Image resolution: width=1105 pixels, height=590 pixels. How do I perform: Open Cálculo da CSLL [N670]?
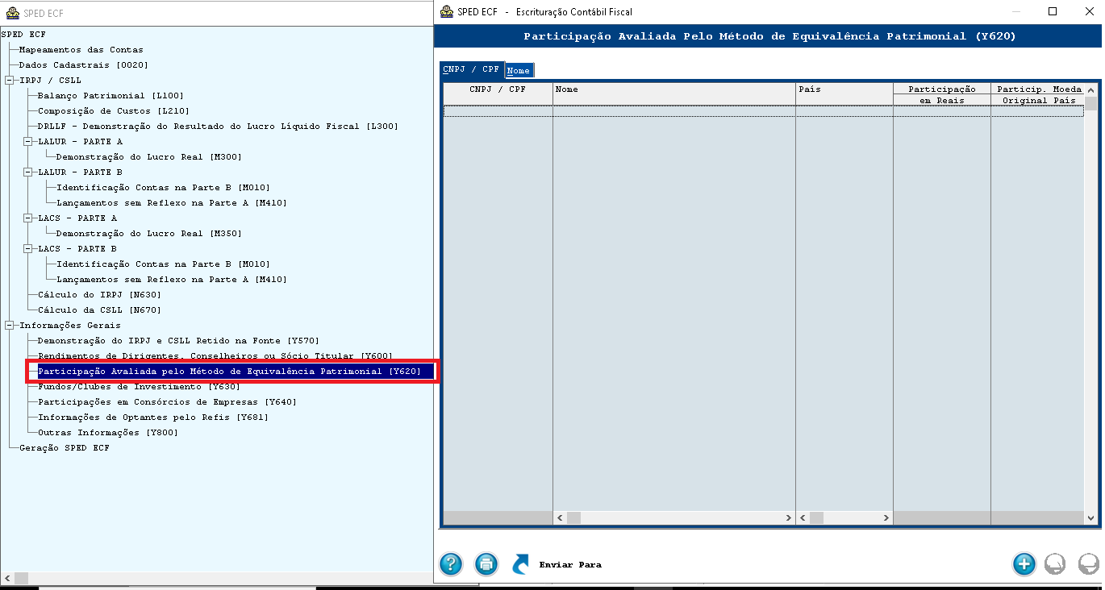[x=99, y=310]
